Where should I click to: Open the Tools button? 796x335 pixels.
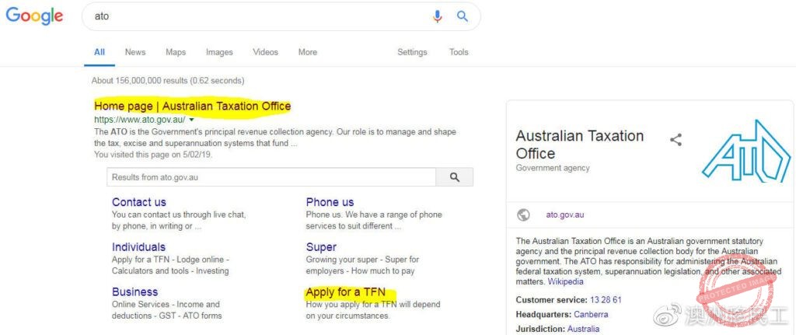(x=459, y=52)
